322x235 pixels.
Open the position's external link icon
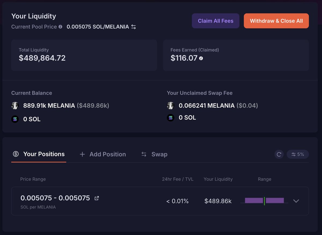[97, 198]
